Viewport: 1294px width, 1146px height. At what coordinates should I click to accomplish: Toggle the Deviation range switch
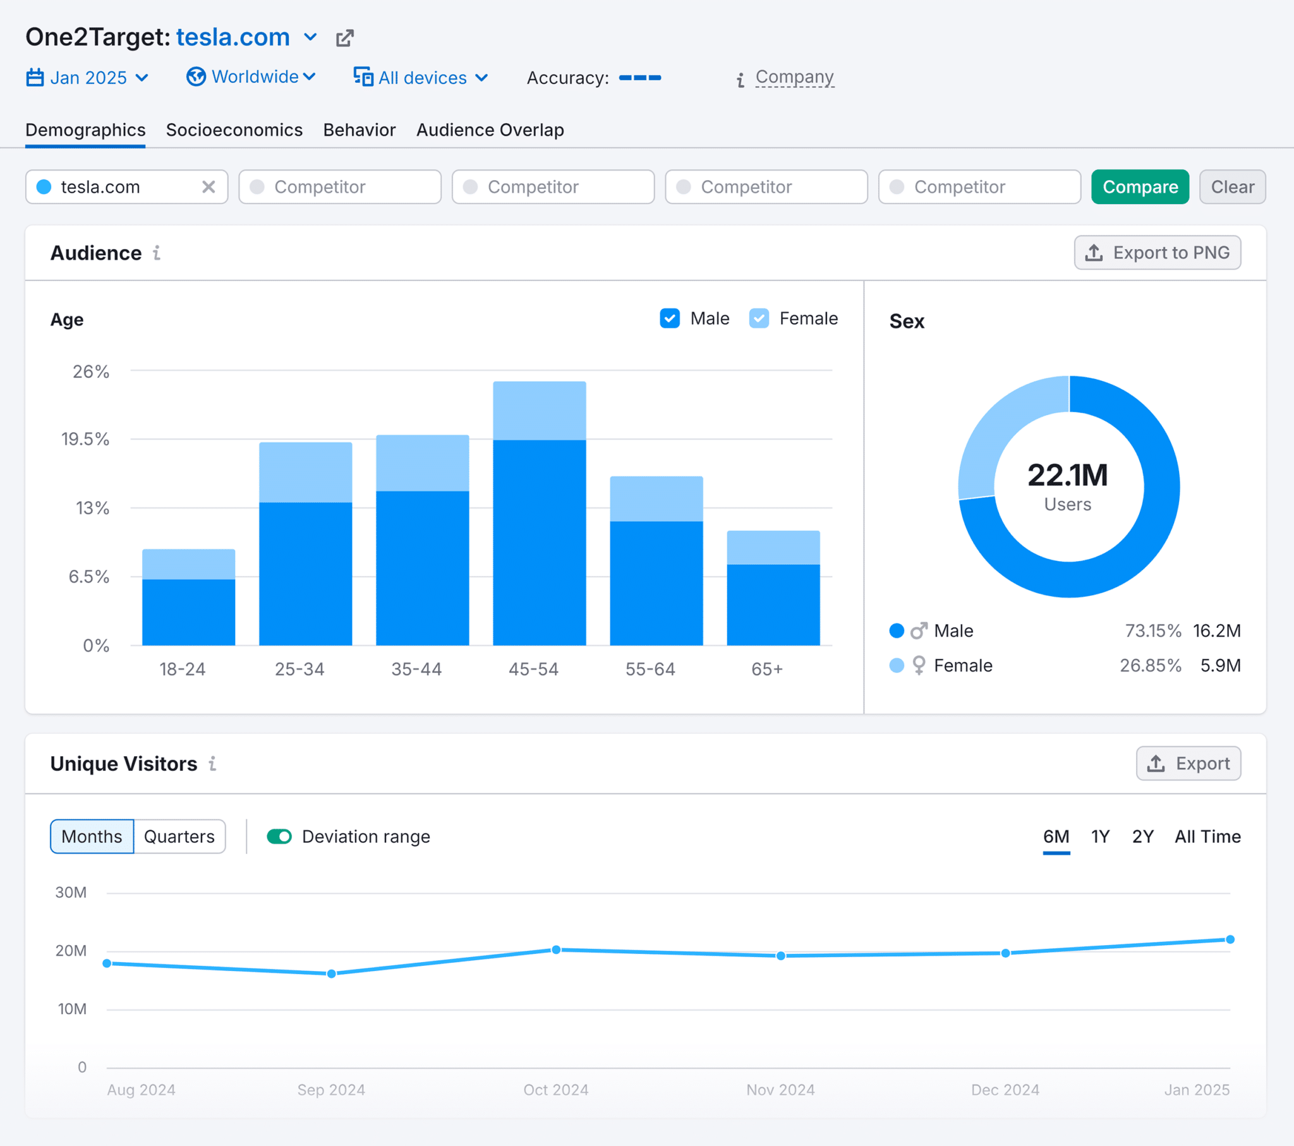tap(279, 836)
